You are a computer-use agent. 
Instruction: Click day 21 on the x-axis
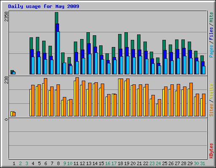(x=139, y=163)
